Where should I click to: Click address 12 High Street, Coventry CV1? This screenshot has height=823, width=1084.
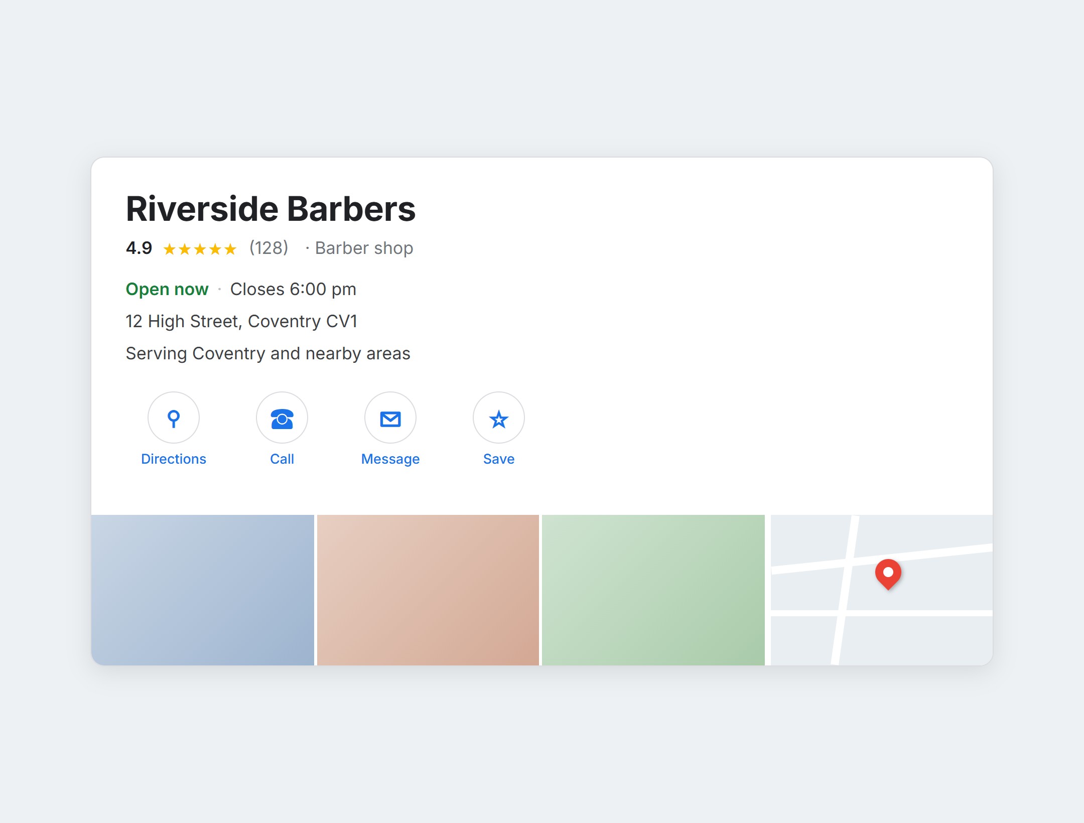(241, 321)
